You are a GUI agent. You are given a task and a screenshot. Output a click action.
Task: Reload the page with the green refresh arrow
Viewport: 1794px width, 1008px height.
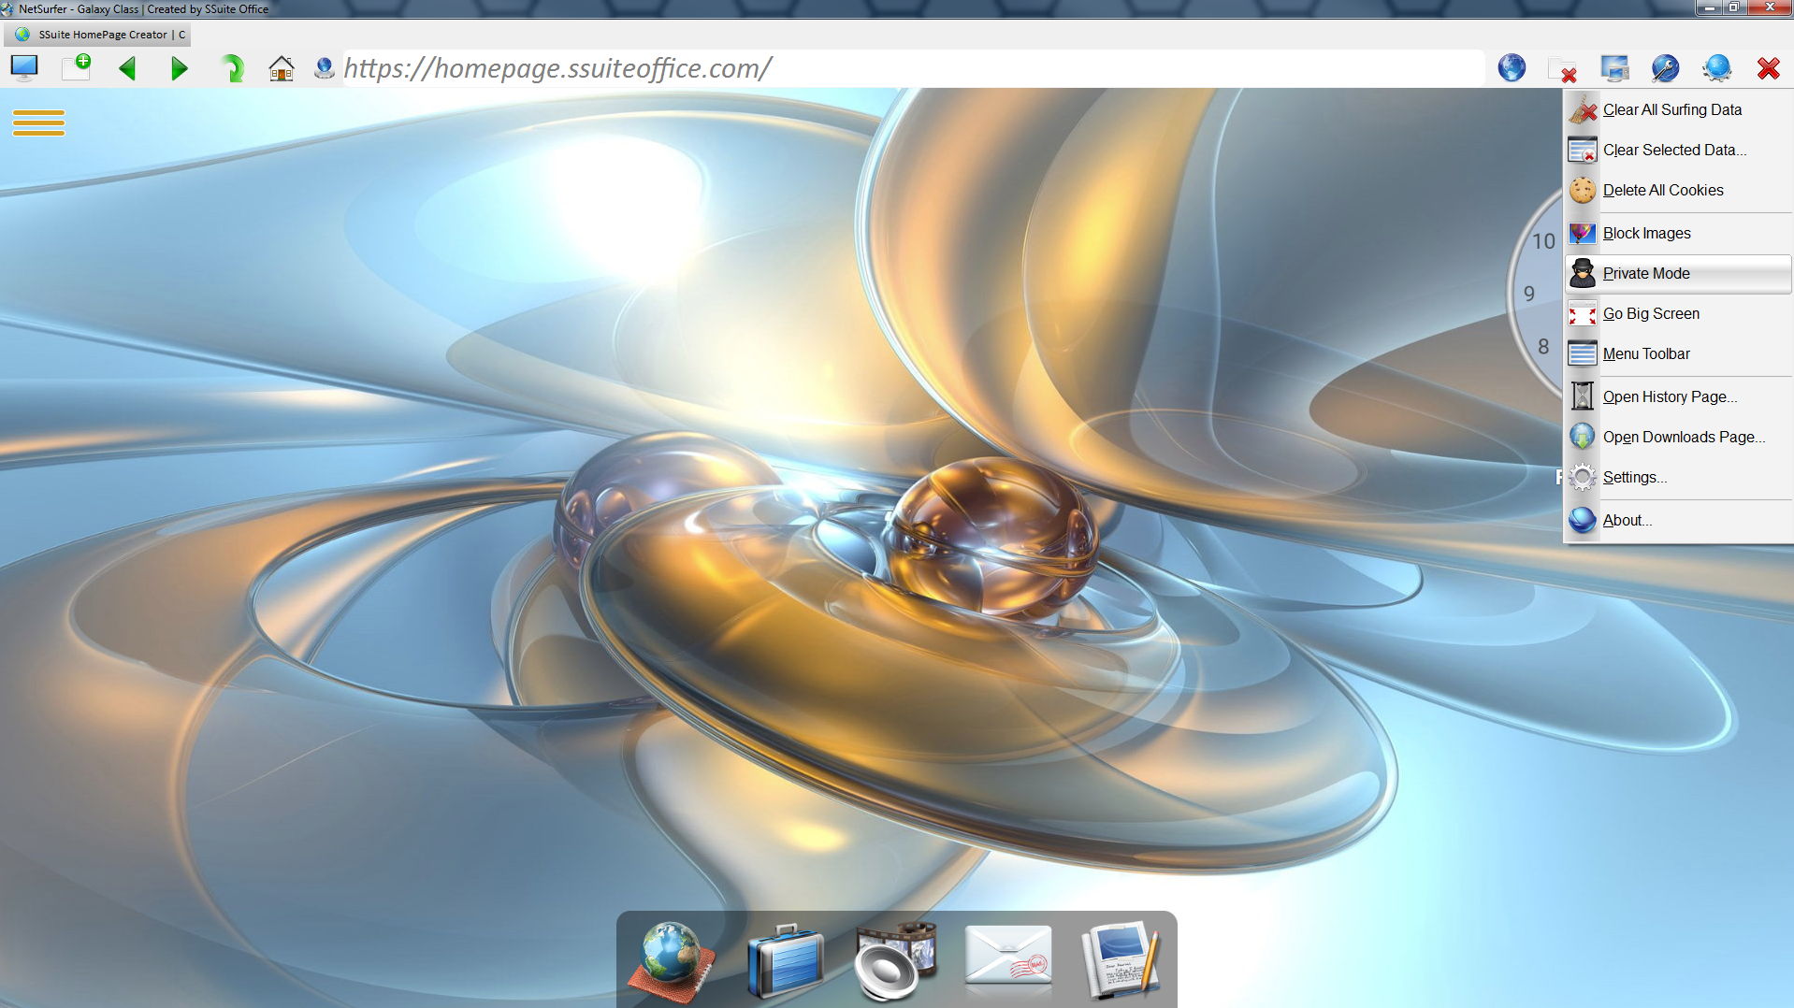click(x=232, y=68)
